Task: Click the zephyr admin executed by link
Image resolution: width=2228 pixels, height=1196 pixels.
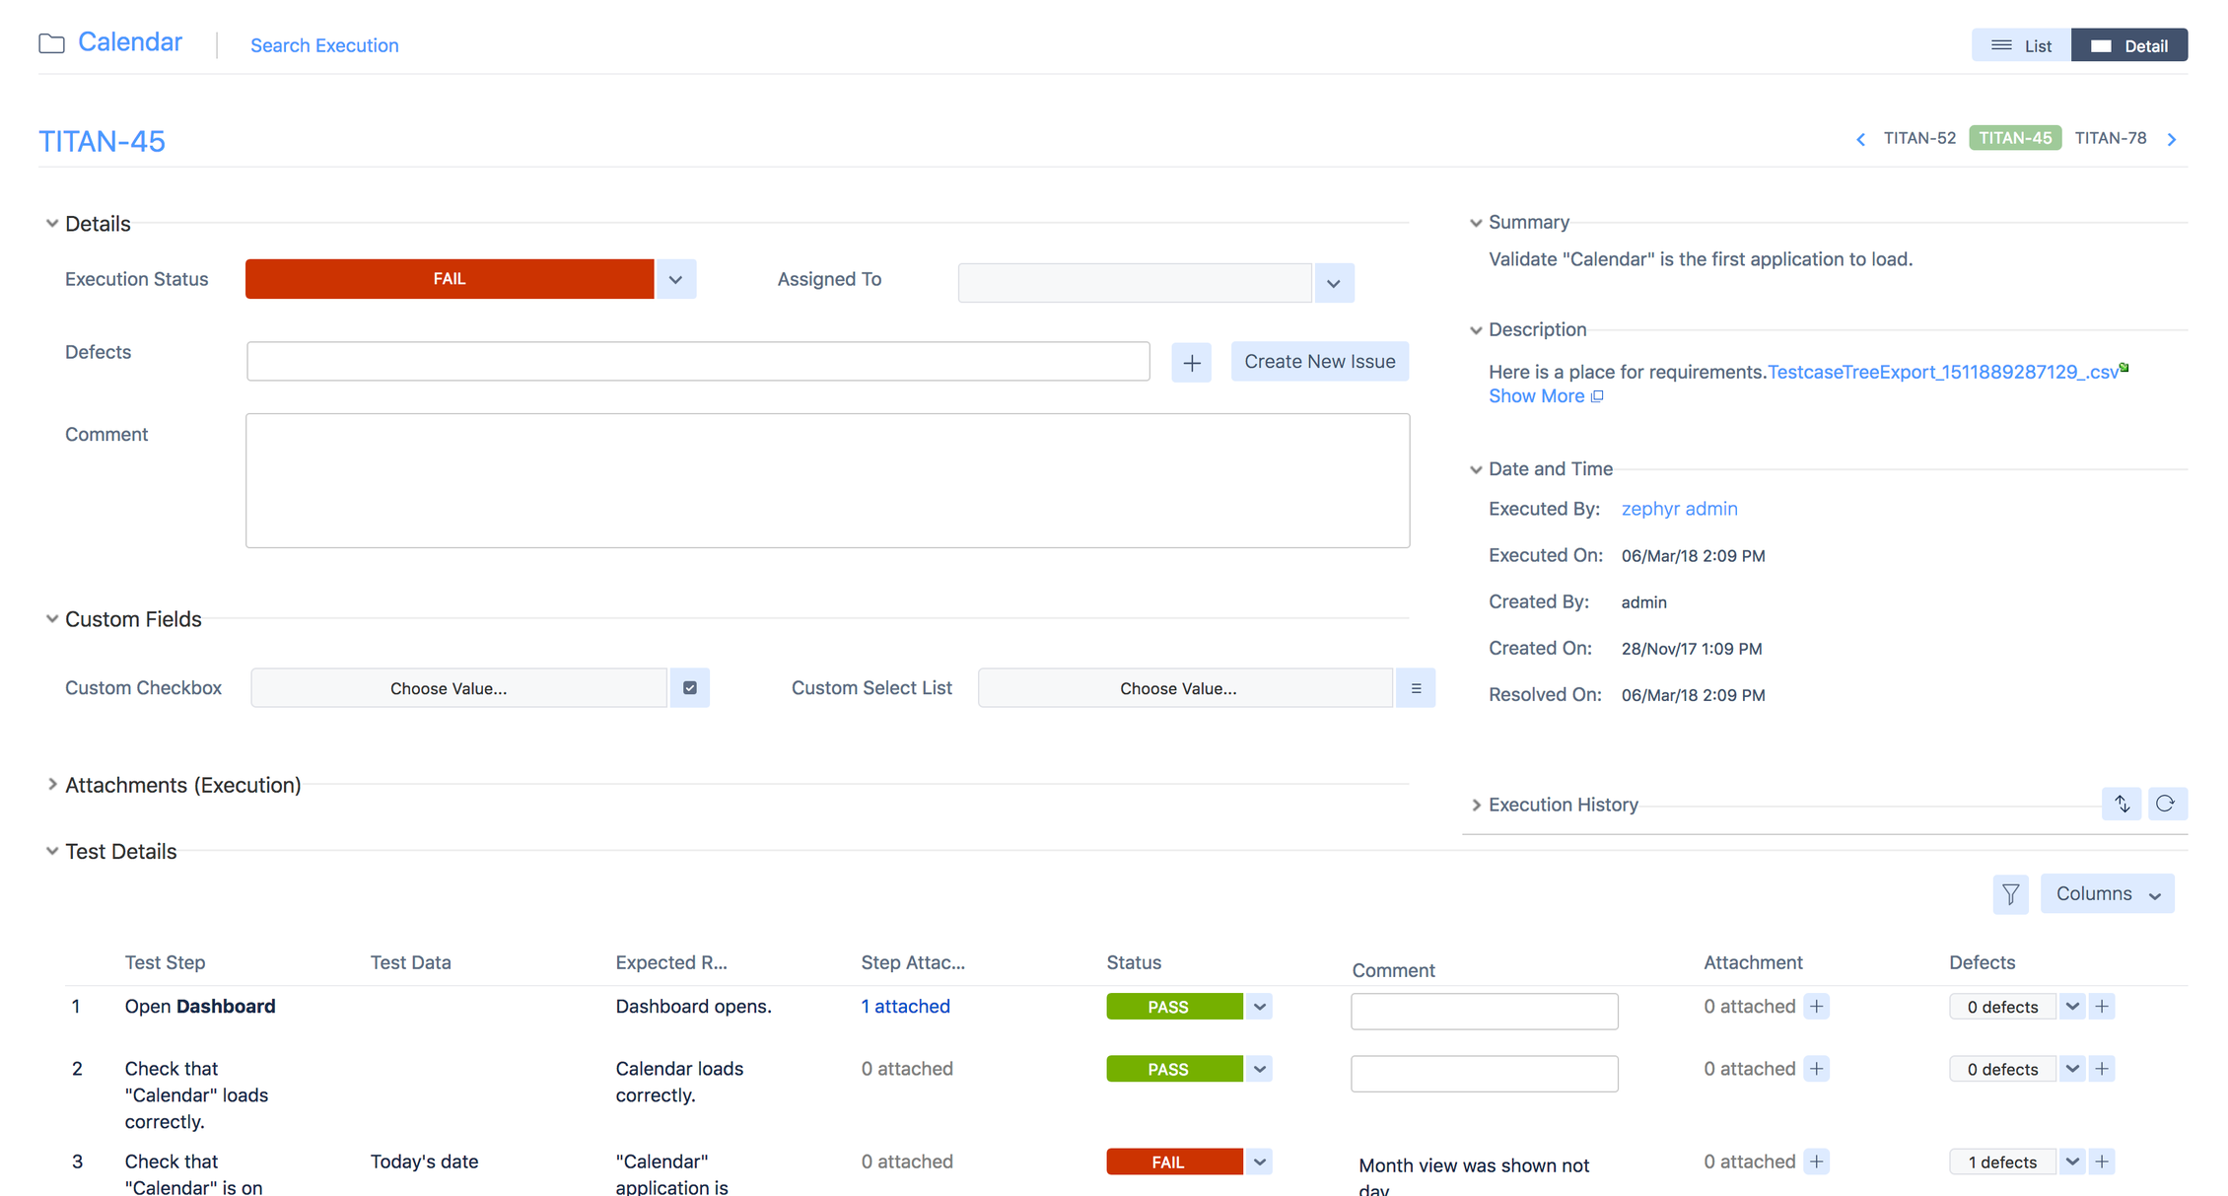Action: click(1678, 508)
